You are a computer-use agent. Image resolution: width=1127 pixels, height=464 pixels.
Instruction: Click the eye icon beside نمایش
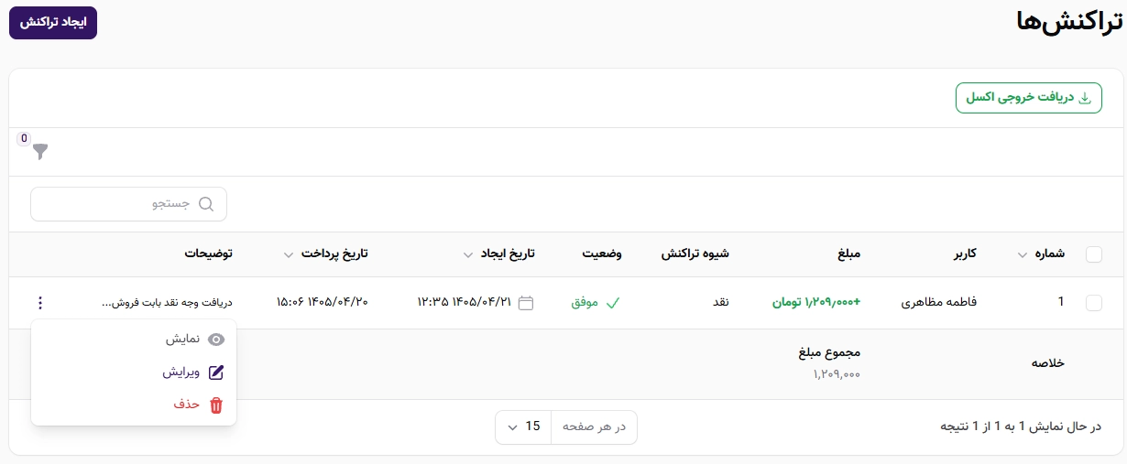[216, 340]
